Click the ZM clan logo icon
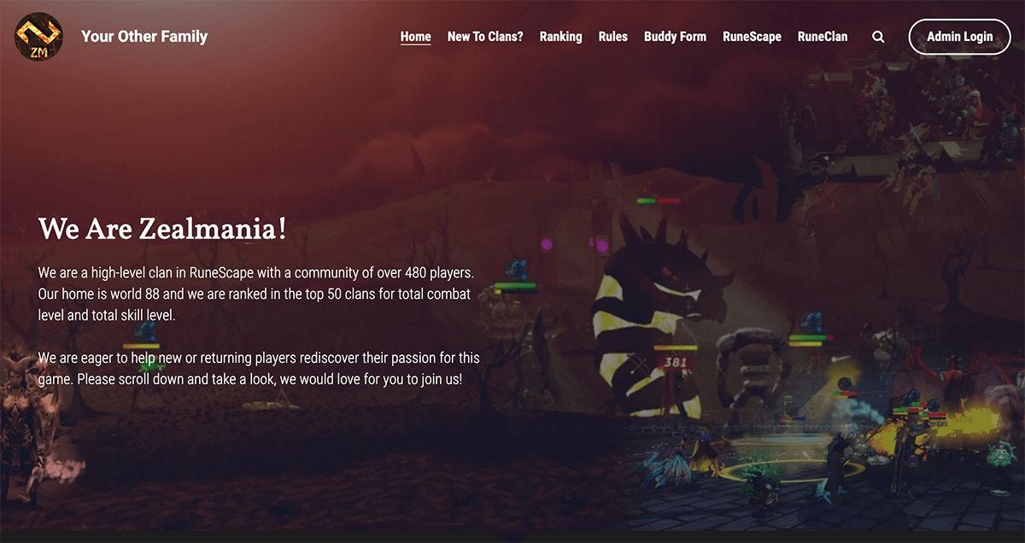The height and width of the screenshot is (543, 1025). 38,37
